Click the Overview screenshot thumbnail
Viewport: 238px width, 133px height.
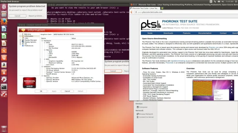[213, 90]
